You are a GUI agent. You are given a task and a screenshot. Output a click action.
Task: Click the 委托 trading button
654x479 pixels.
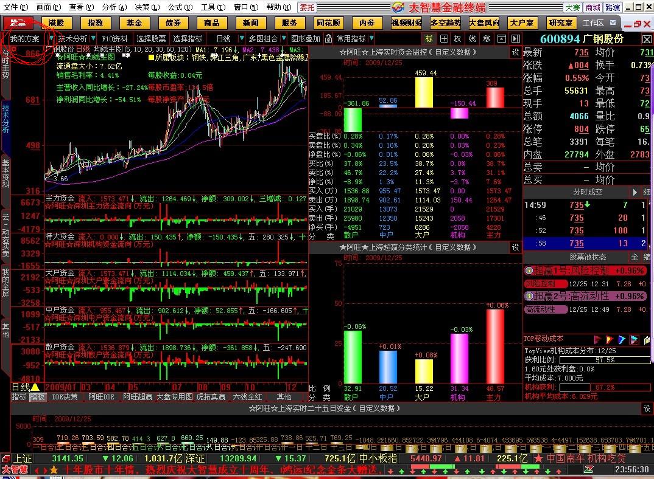pyautogui.click(x=307, y=7)
